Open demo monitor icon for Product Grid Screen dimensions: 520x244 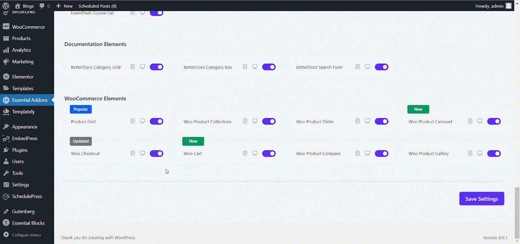click(x=142, y=121)
